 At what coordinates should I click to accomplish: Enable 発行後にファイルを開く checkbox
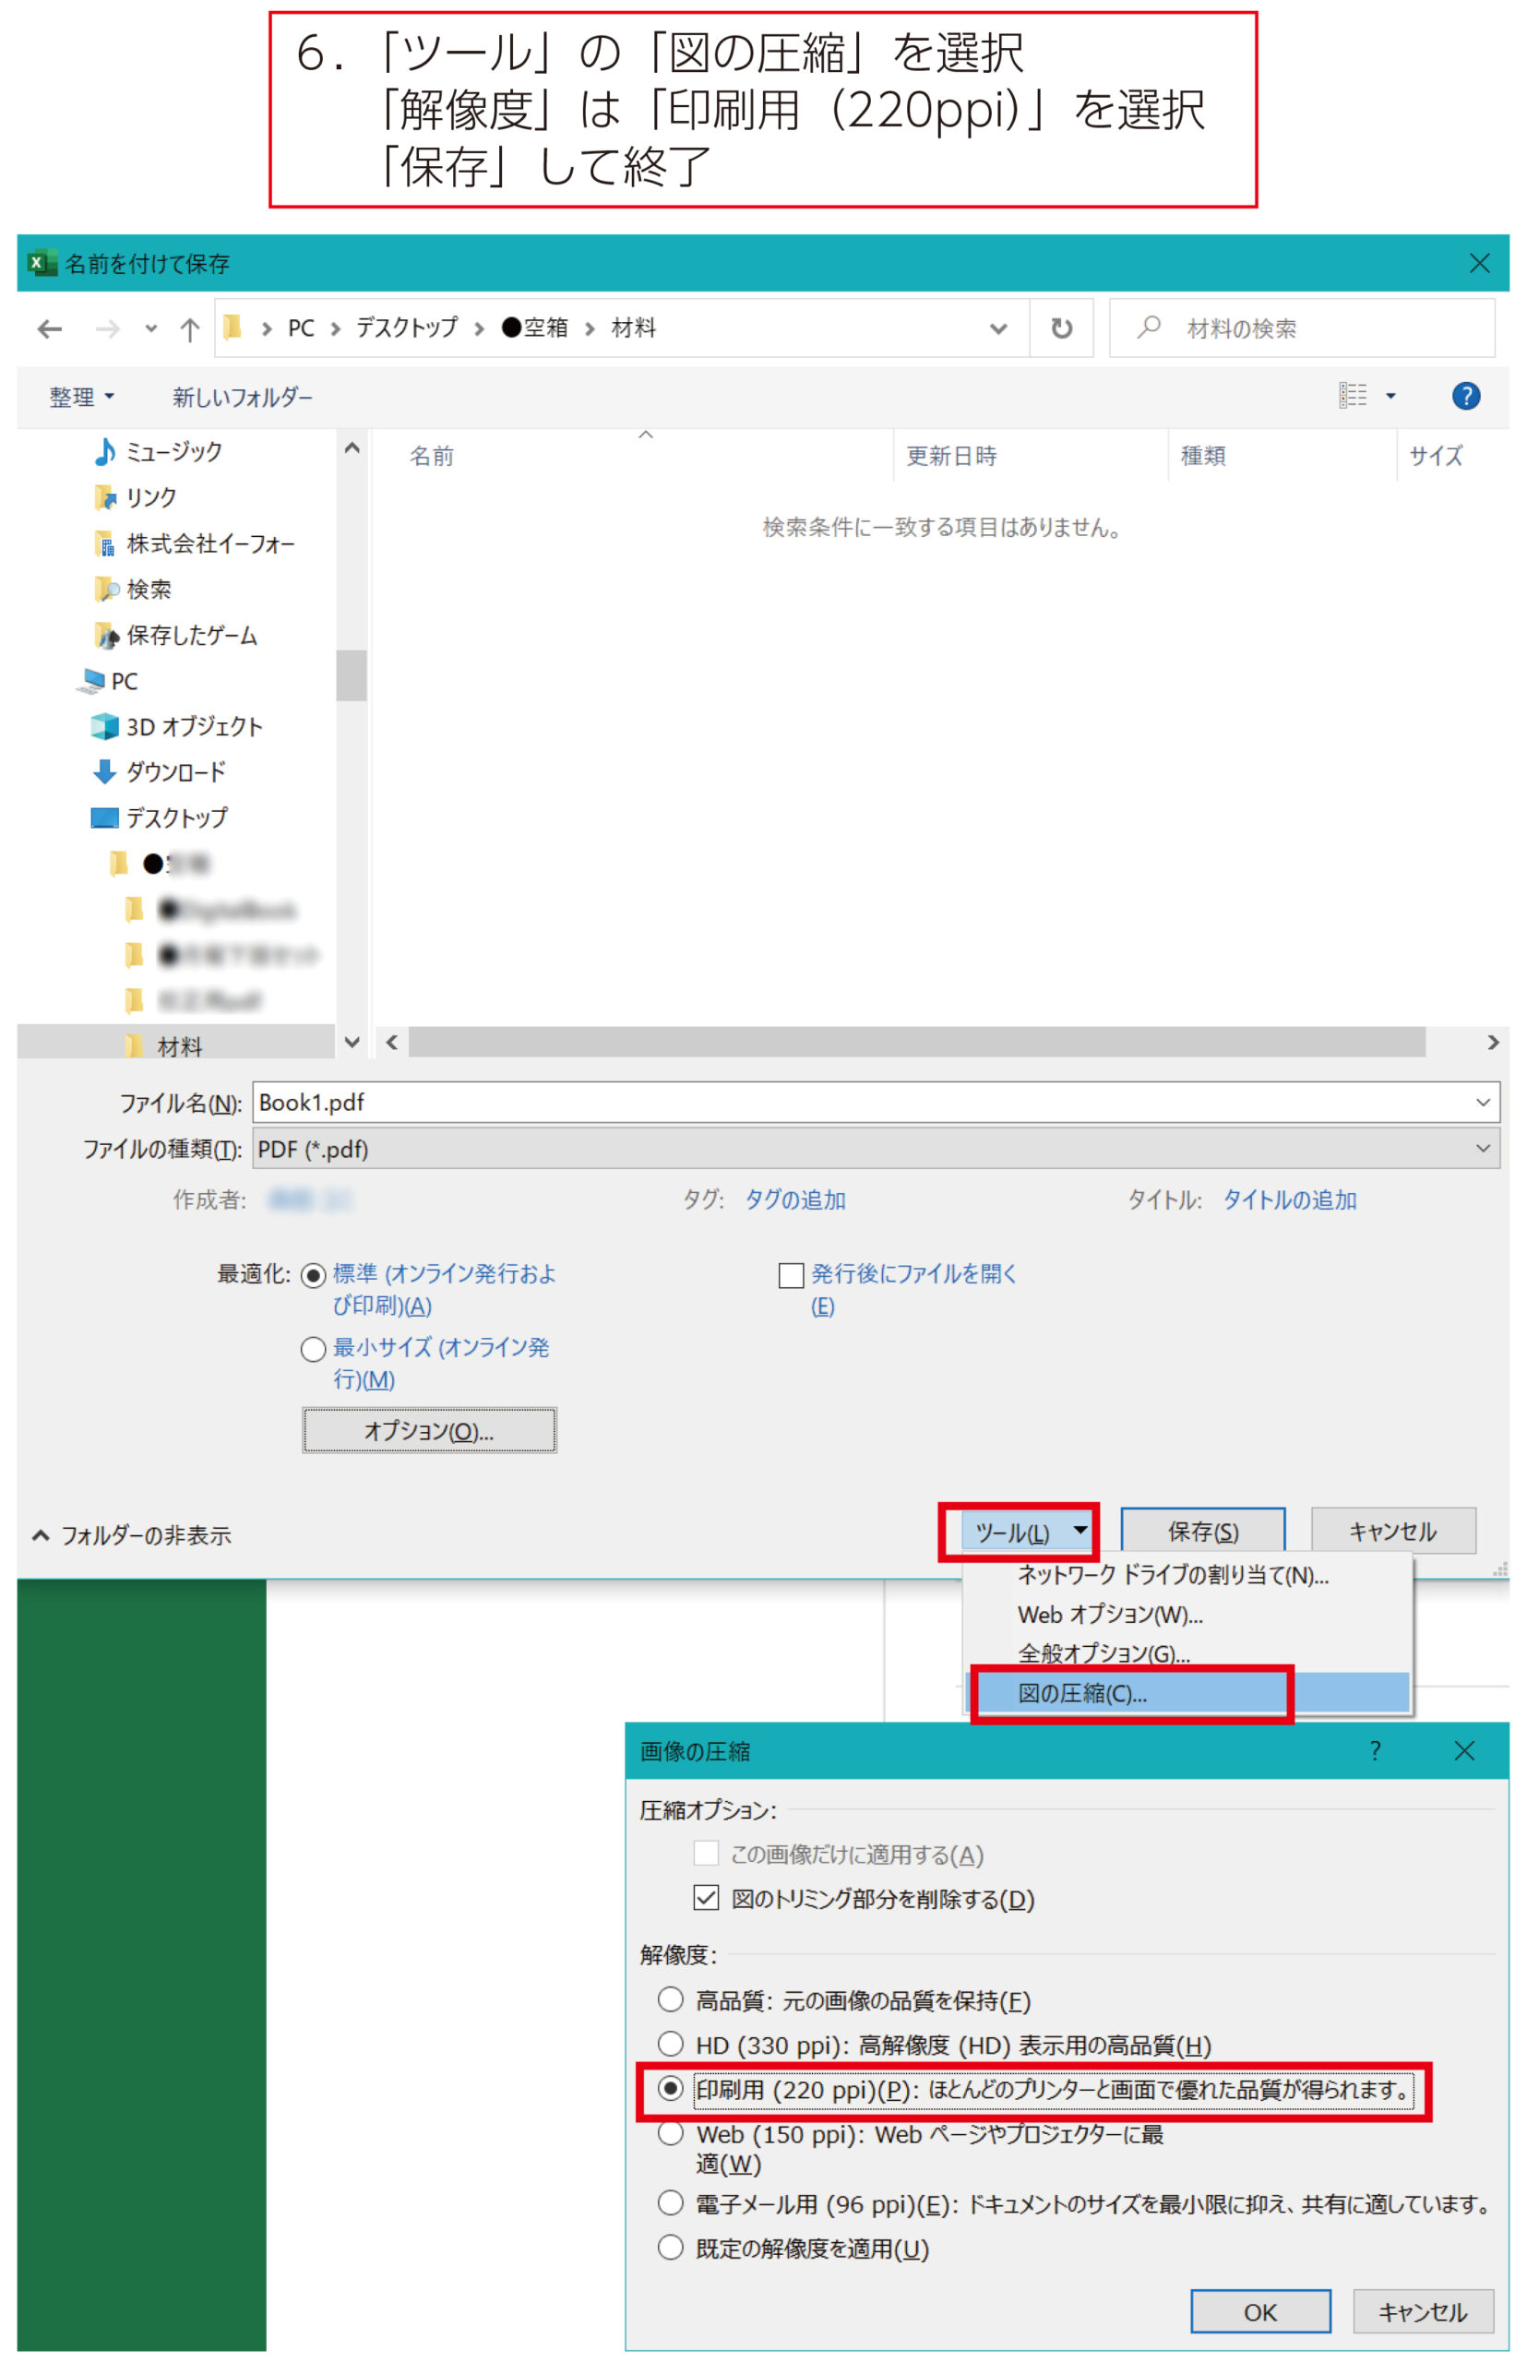[791, 1275]
